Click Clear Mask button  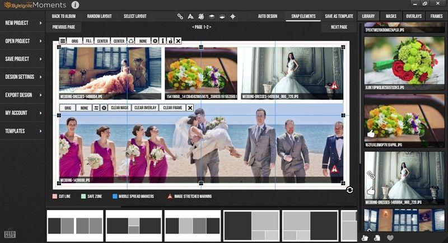[x=119, y=108]
